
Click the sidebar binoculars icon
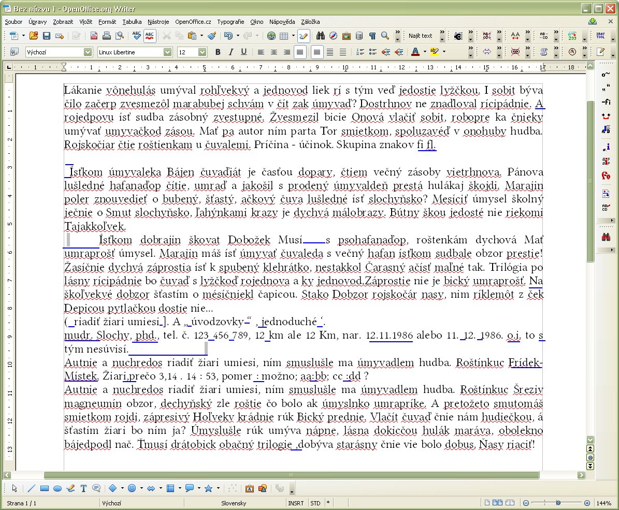606,237
